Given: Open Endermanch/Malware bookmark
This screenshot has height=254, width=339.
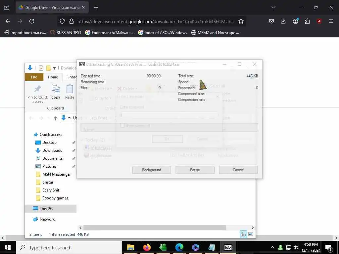Looking at the screenshot, I should coord(109,33).
